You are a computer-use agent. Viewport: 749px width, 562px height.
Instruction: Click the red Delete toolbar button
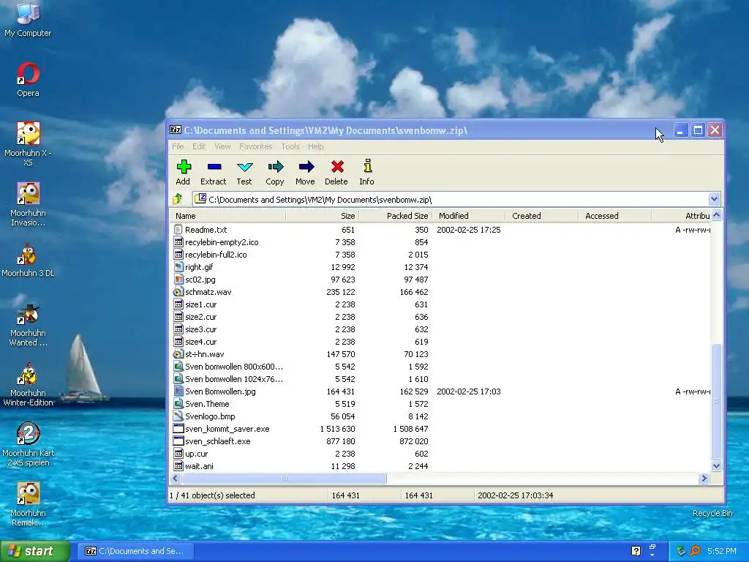[336, 172]
